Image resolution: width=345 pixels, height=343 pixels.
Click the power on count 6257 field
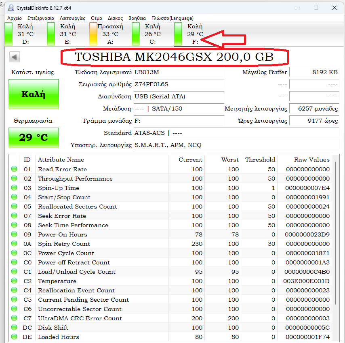point(314,109)
